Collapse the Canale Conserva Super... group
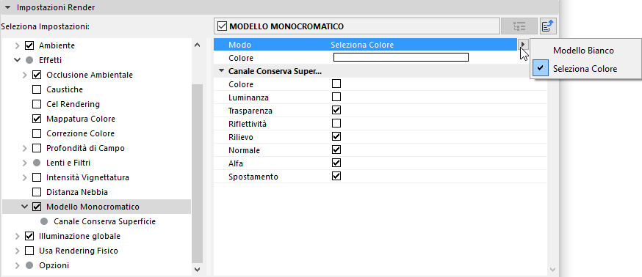This screenshot has width=642, height=277. 222,71
